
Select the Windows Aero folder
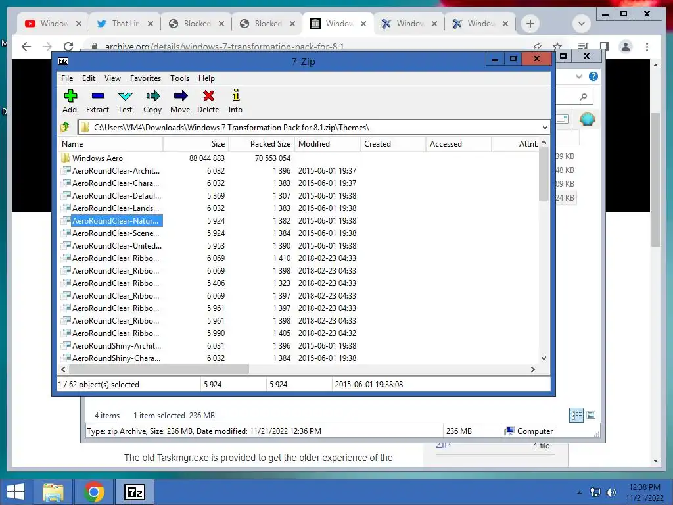tap(97, 158)
